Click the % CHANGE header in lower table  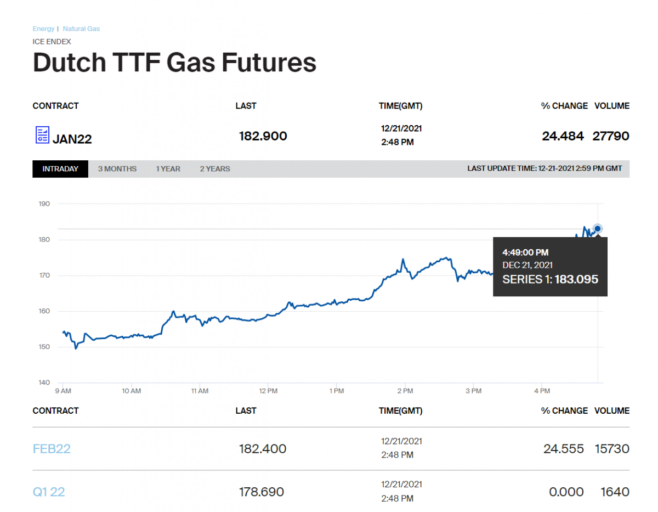(564, 410)
